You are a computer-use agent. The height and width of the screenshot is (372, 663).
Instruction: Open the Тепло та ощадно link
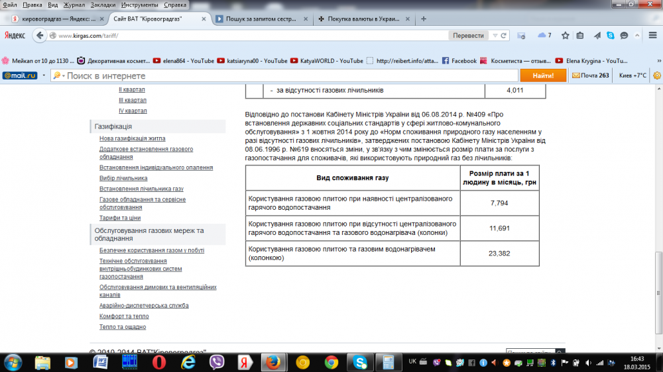123,327
